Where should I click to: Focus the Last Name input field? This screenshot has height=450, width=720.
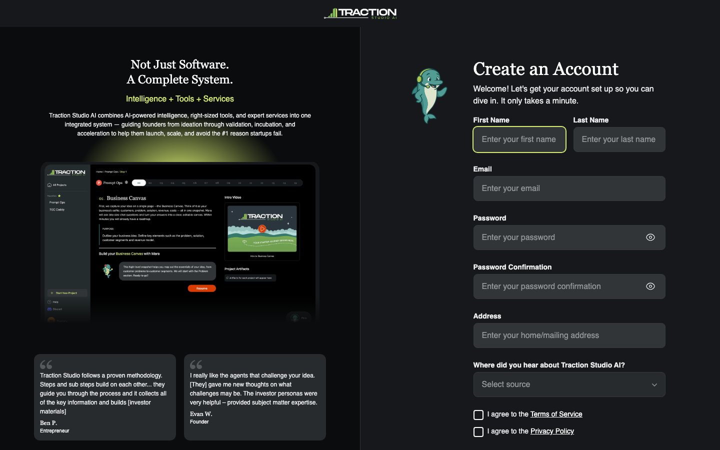tap(619, 139)
